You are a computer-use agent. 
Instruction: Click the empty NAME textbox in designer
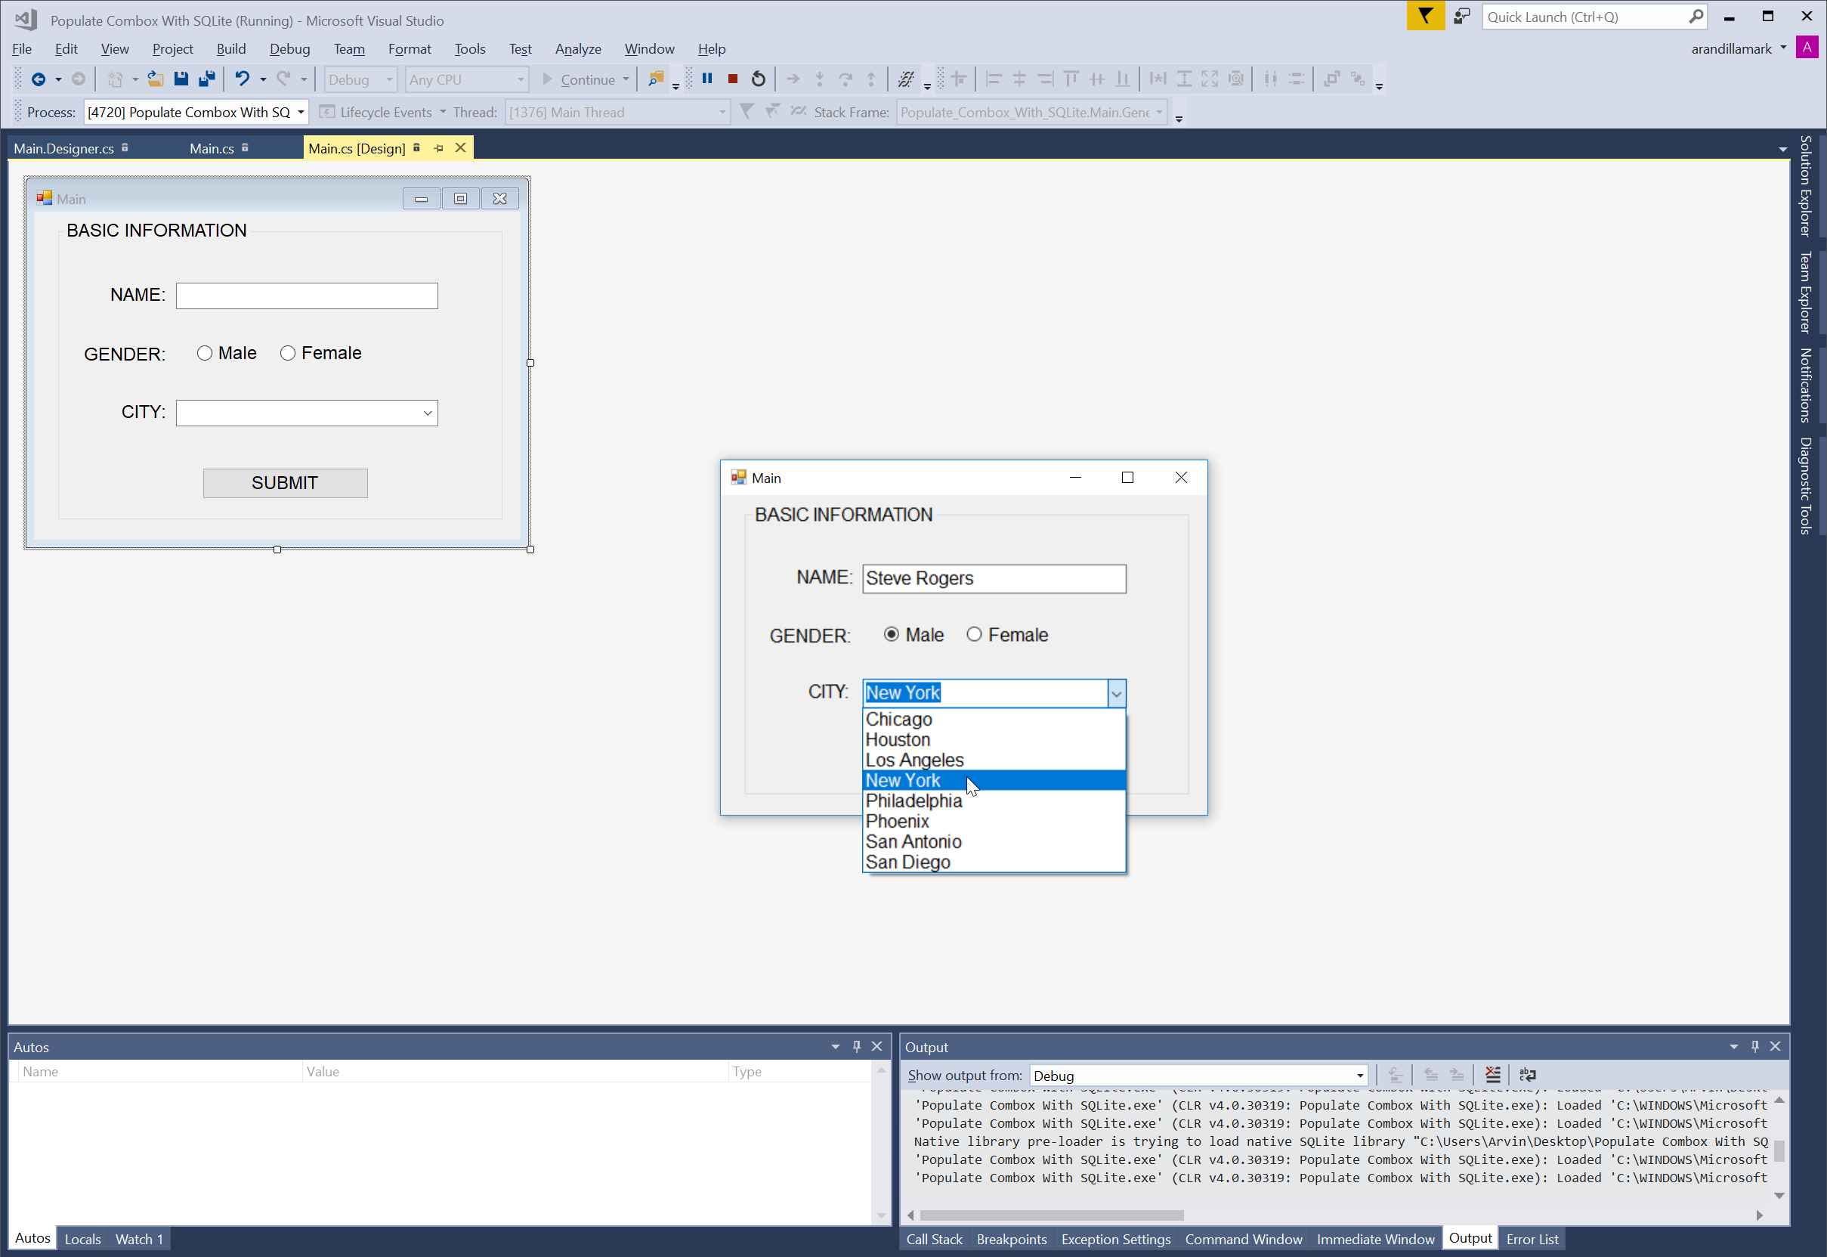pyautogui.click(x=307, y=296)
